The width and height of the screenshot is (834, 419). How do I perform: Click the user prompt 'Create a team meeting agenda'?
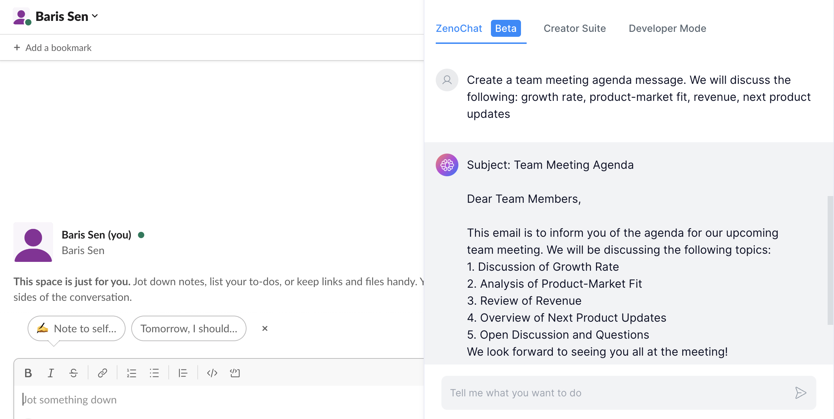click(x=639, y=97)
